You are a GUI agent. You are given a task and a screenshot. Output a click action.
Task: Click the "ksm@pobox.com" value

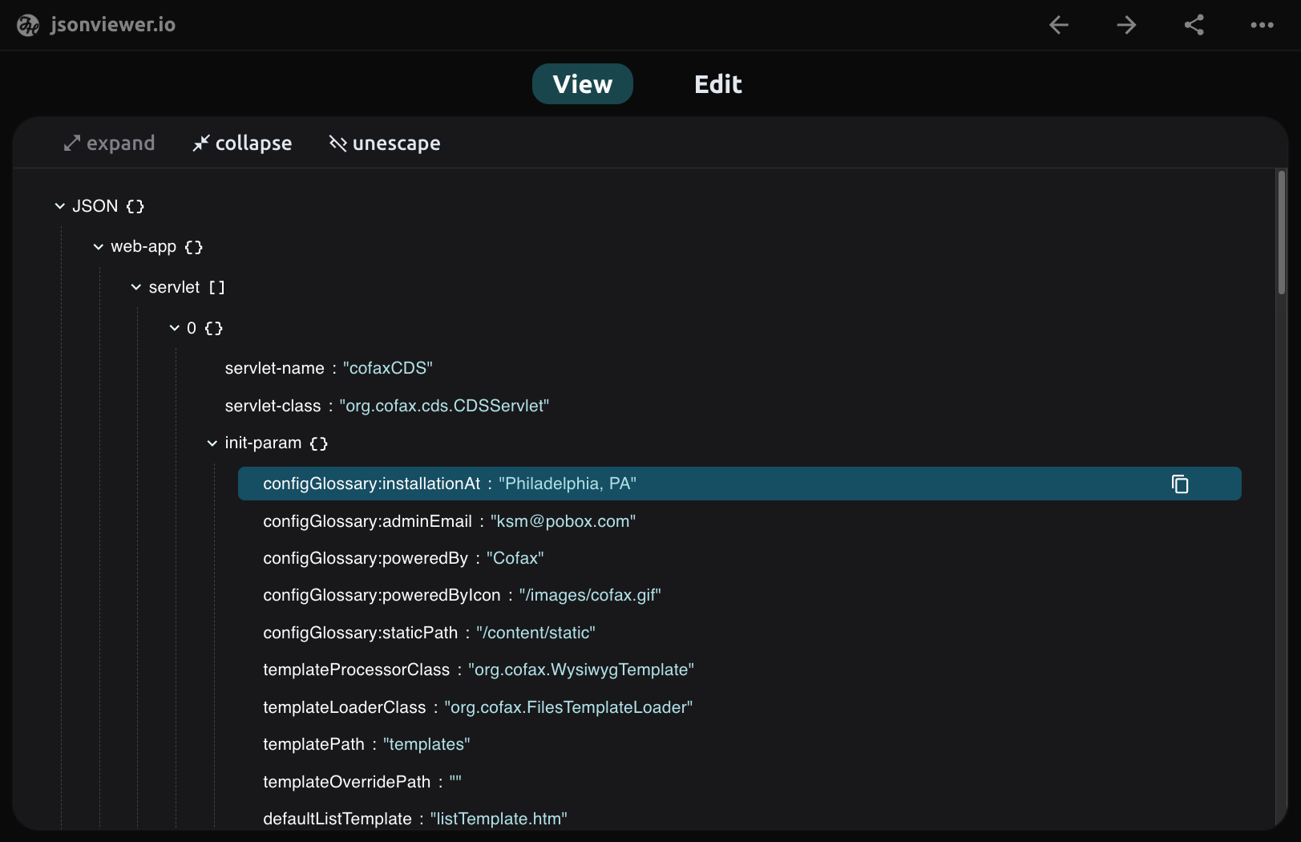(563, 521)
